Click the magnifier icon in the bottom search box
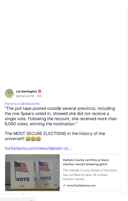Viewport: 128px width, 201px height. coord(31,200)
